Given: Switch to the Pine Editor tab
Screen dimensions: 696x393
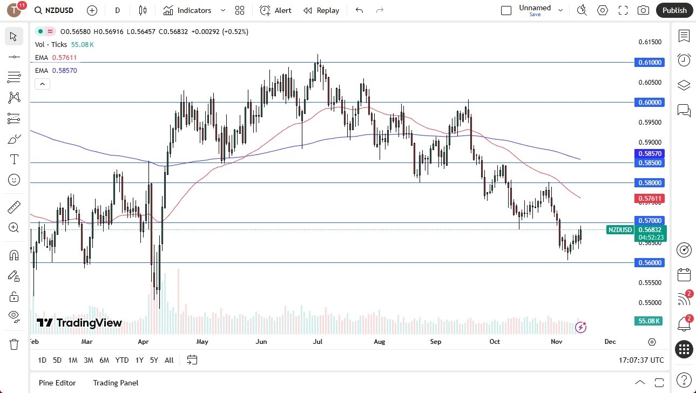Looking at the screenshot, I should pos(57,383).
